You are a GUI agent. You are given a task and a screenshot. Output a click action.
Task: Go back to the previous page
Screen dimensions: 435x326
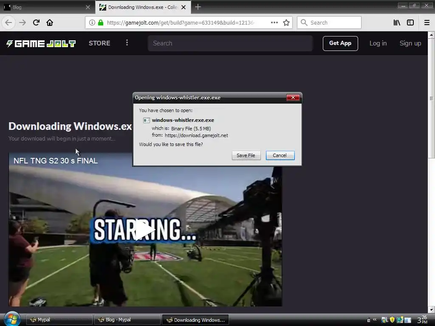[8, 22]
